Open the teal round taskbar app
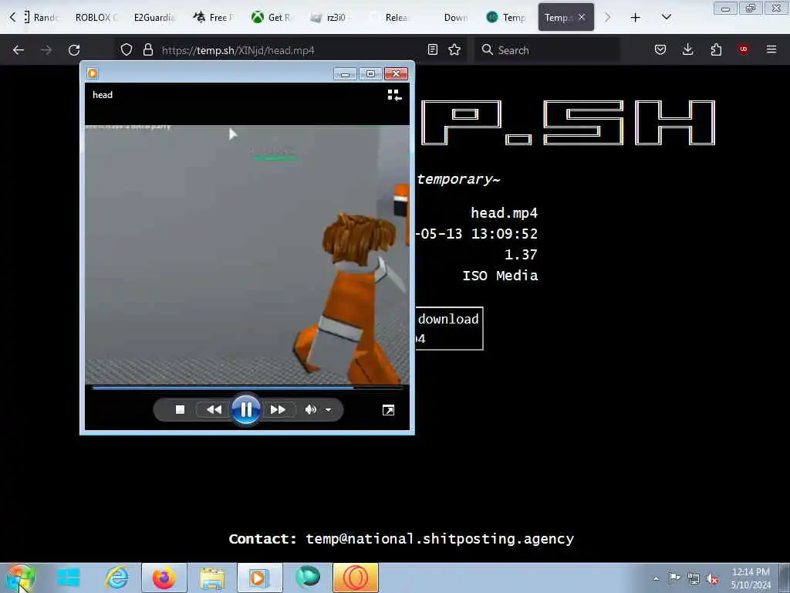Viewport: 790px width, 593px height. click(307, 577)
